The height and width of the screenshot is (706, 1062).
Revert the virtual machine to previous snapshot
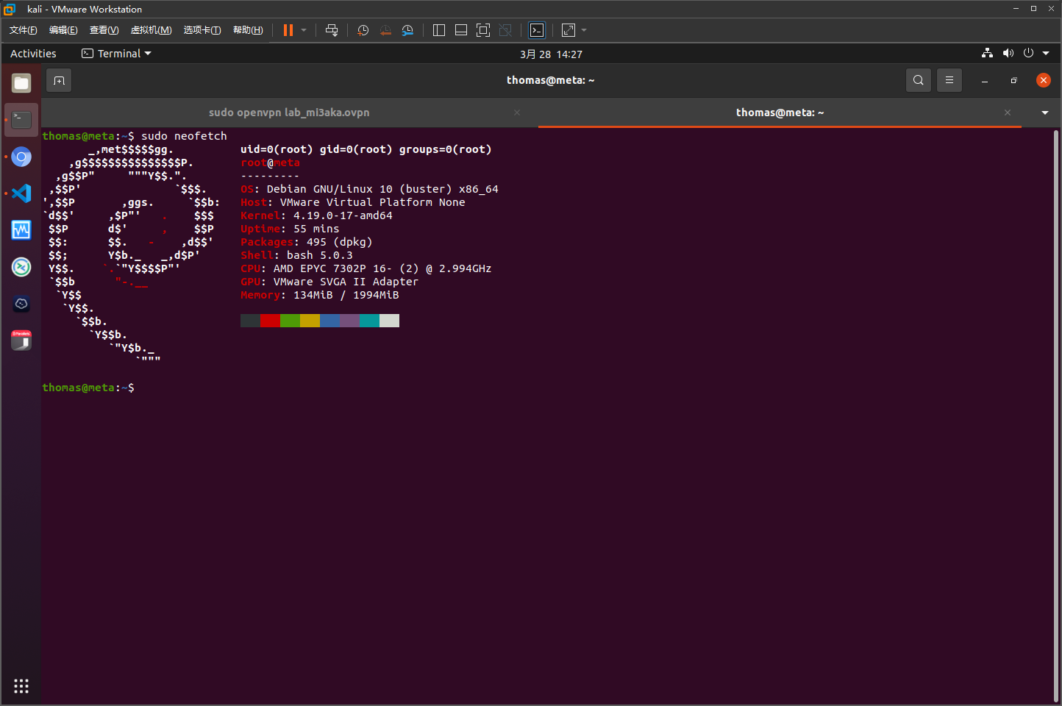pos(385,30)
